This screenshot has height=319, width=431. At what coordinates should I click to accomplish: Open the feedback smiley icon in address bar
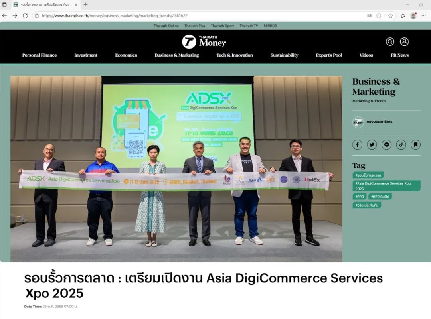click(379, 16)
